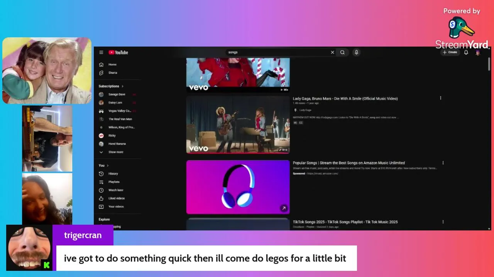Viewport: 494px width, 277px height.
Task: Open options for Amazon Music sponsored result
Action: point(443,163)
